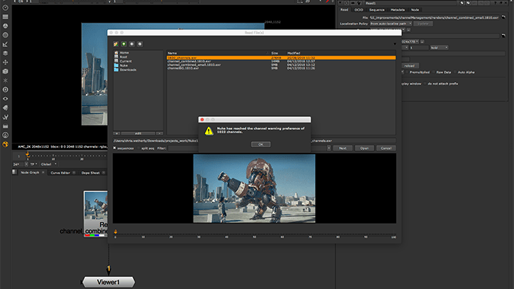Screen dimensions: 514x289
Task: Open the Keyer nodes menu icon
Action: [5, 44]
